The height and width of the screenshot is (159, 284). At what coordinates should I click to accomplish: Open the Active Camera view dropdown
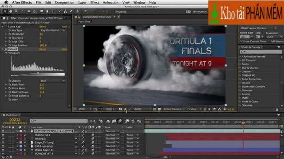tap(174, 109)
